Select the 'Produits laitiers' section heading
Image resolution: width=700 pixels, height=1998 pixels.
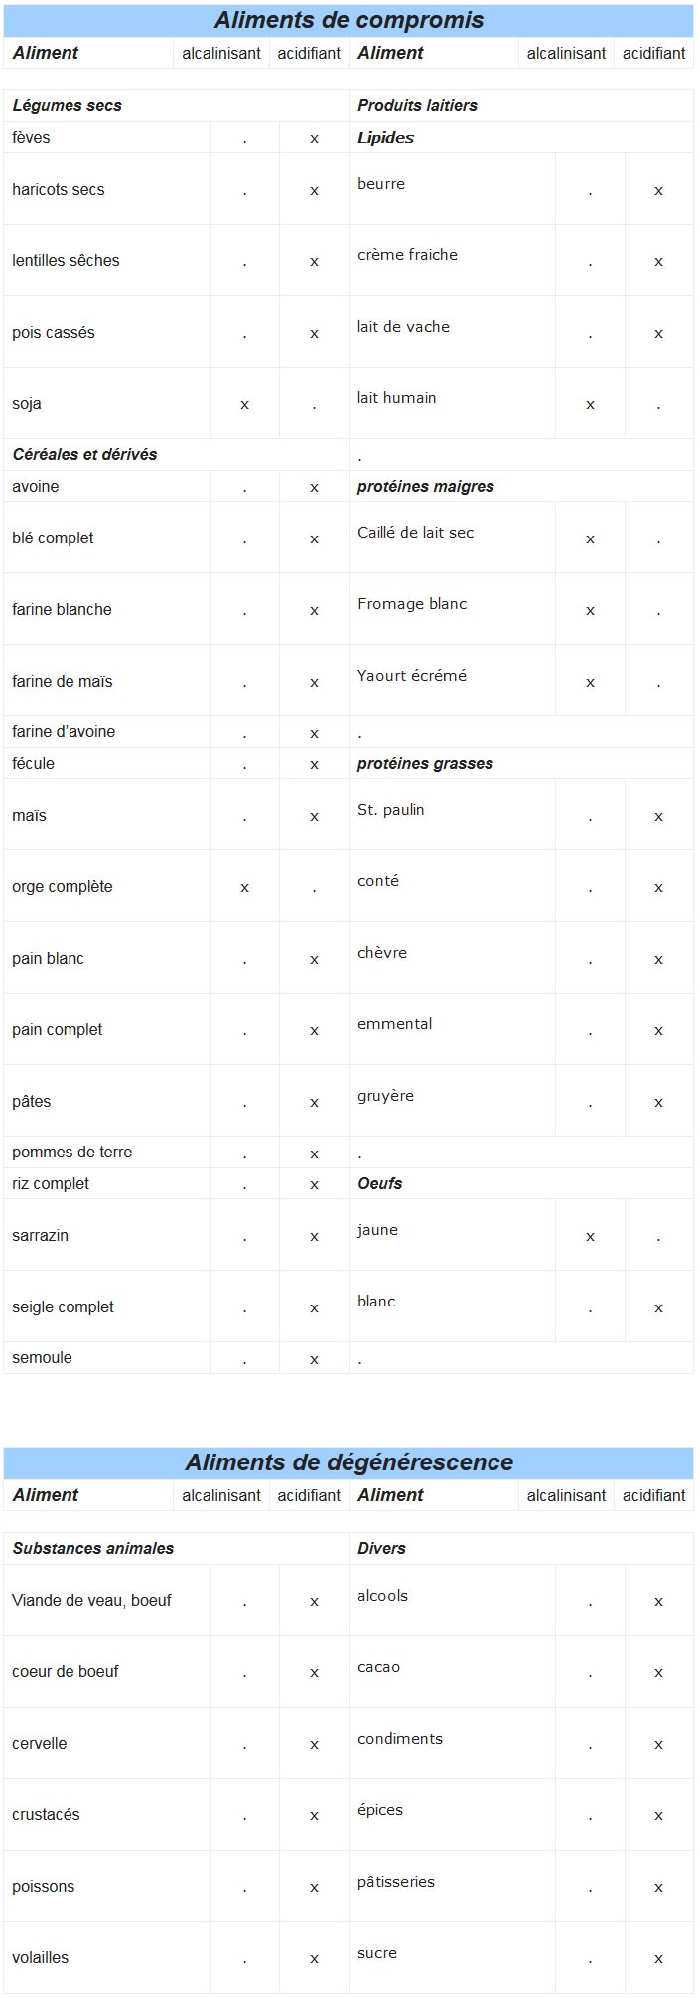[417, 106]
